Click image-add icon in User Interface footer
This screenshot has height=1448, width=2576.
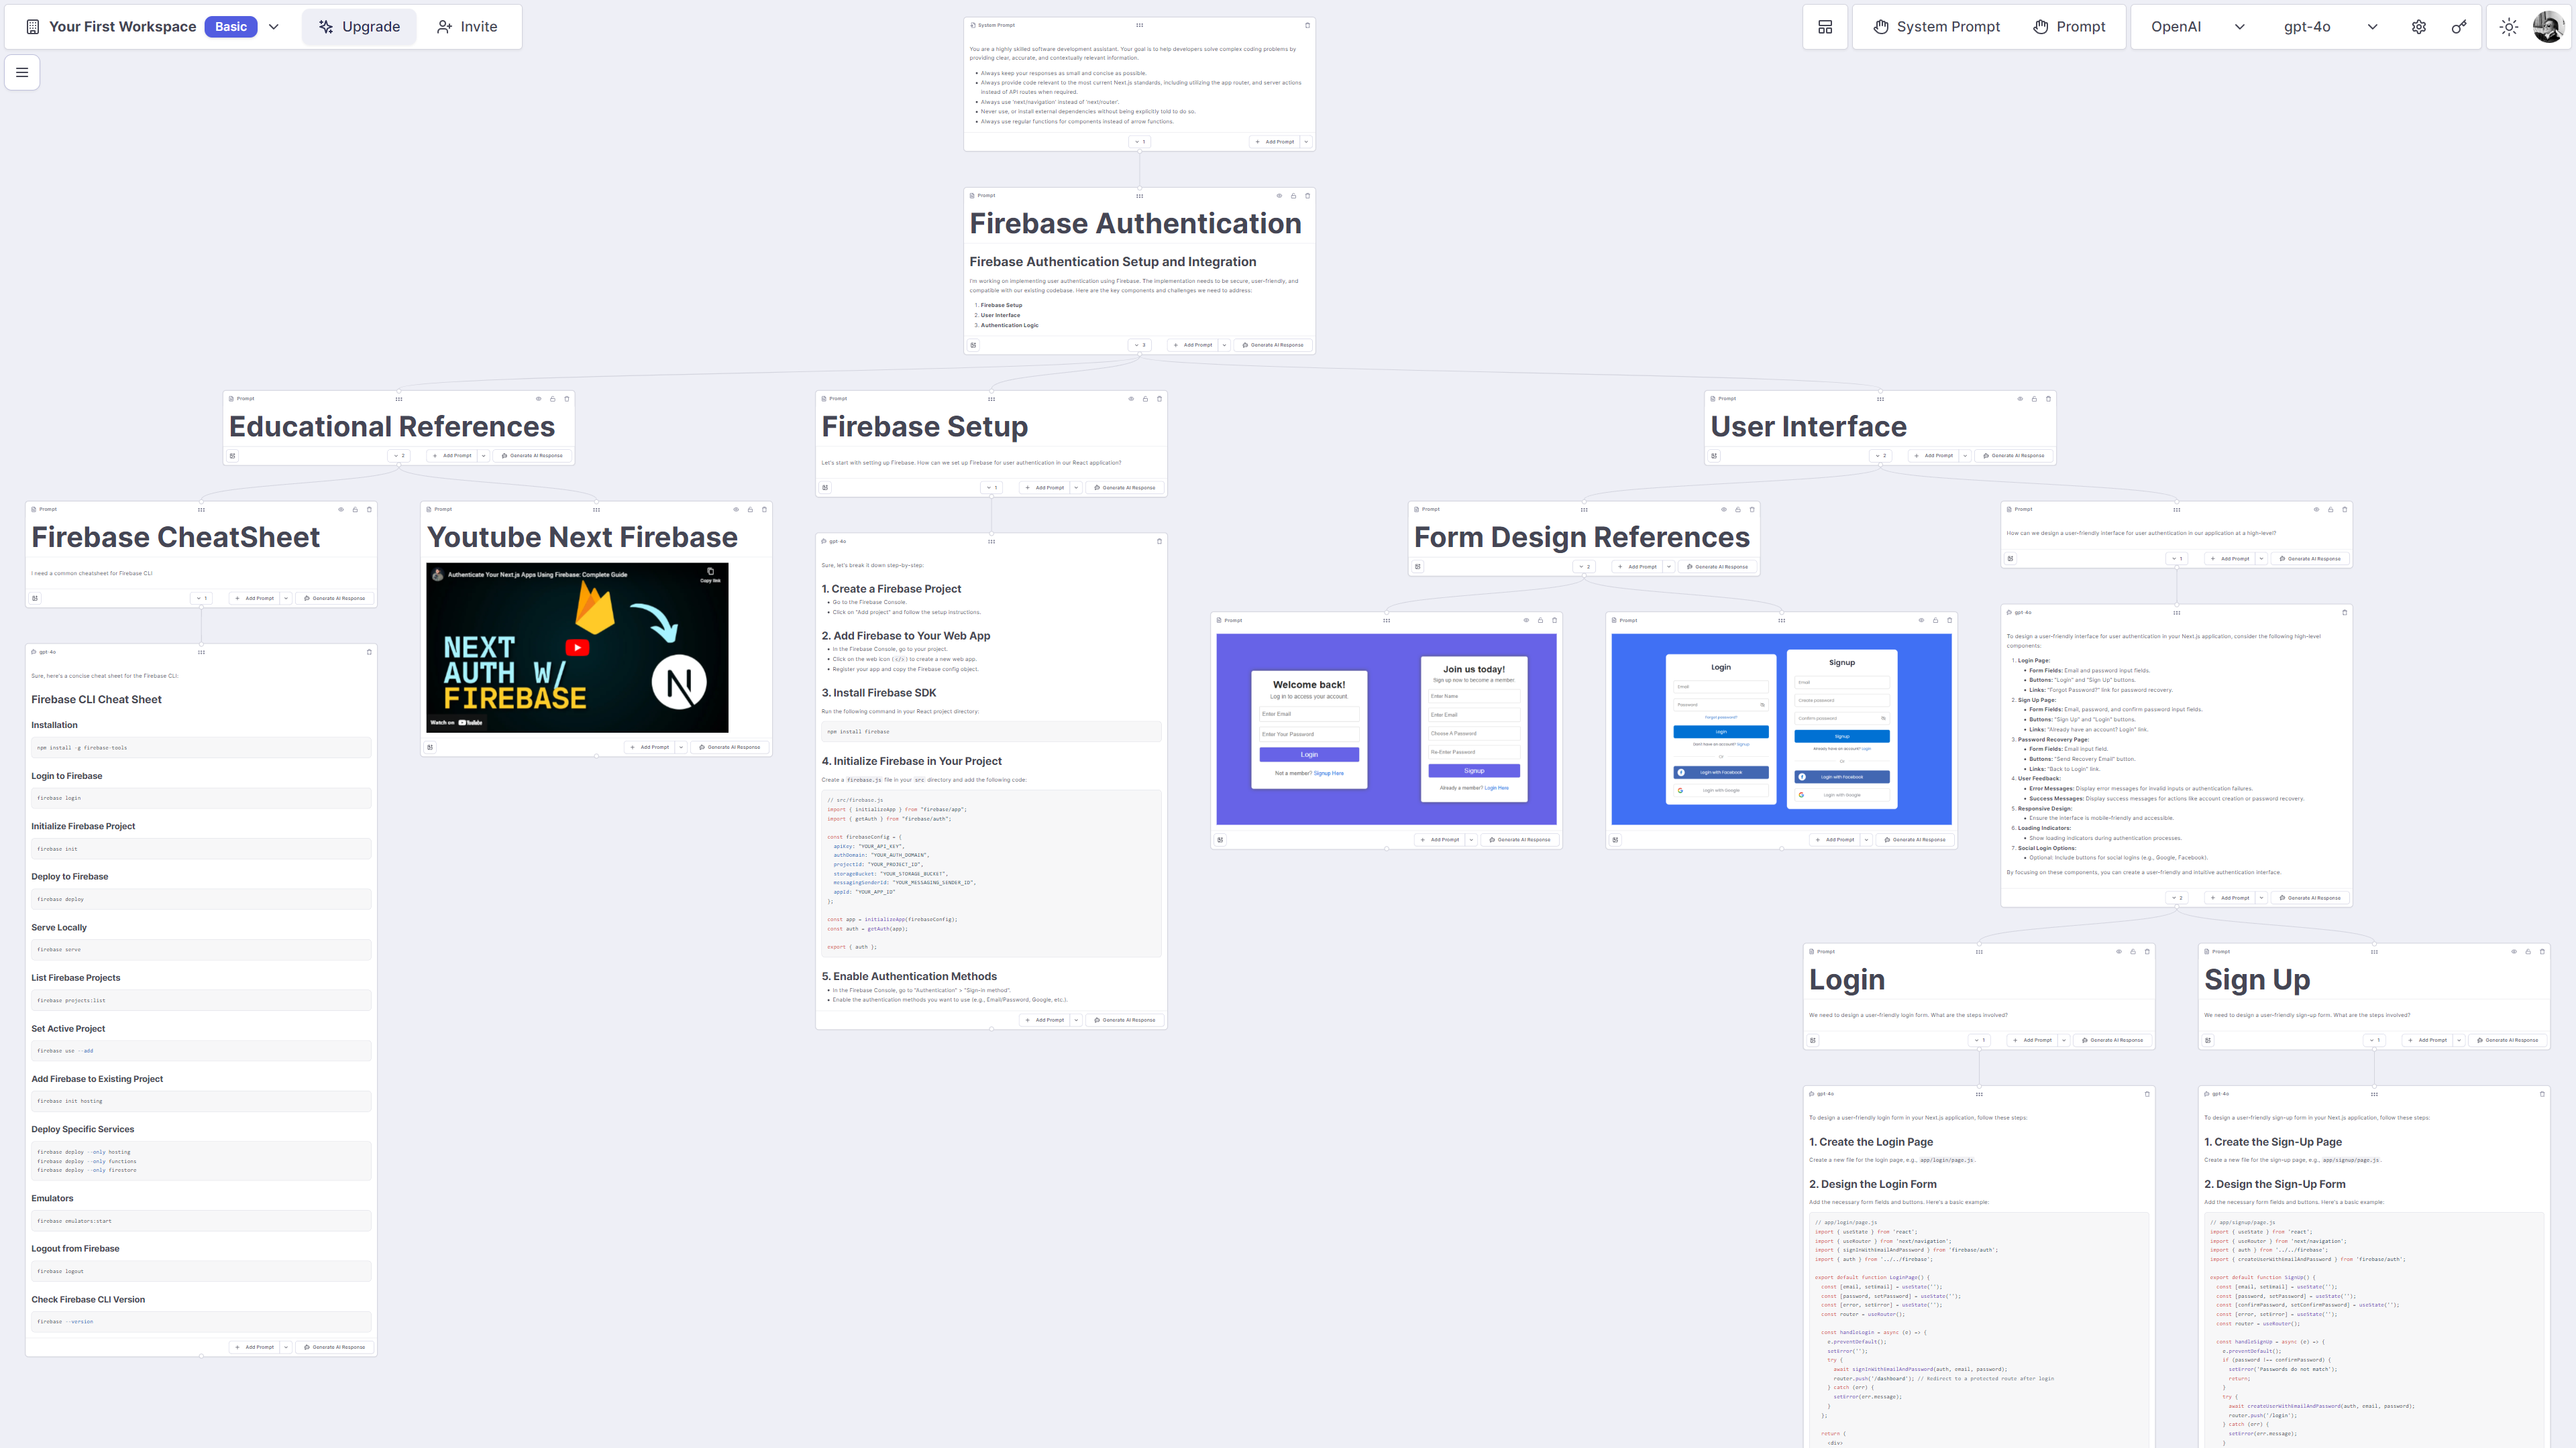point(1714,456)
